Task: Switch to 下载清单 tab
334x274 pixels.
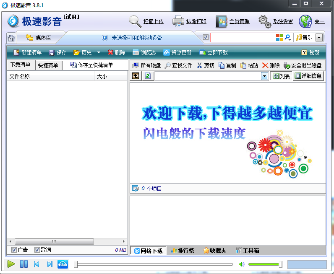Action: click(x=21, y=65)
